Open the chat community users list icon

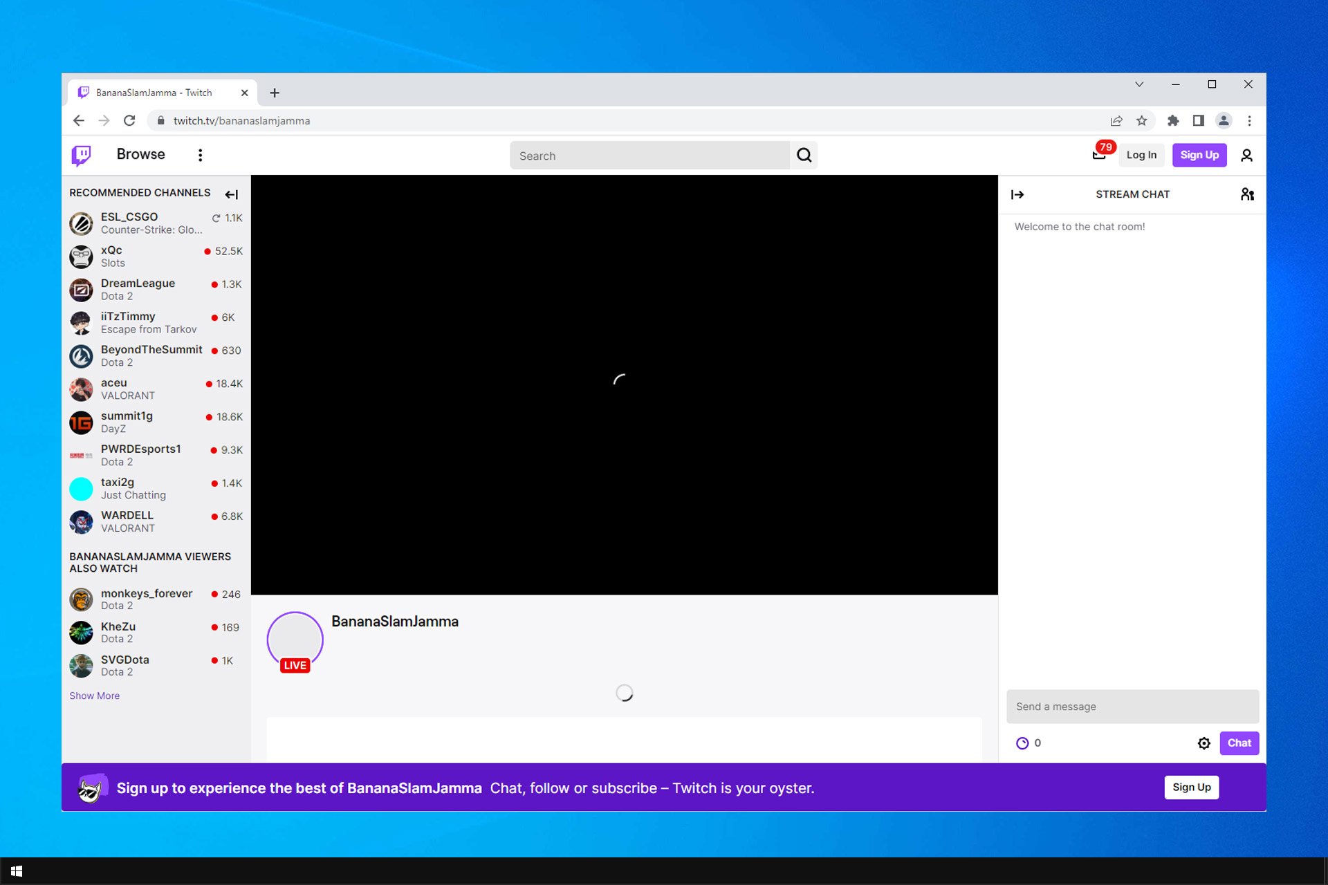[1247, 194]
